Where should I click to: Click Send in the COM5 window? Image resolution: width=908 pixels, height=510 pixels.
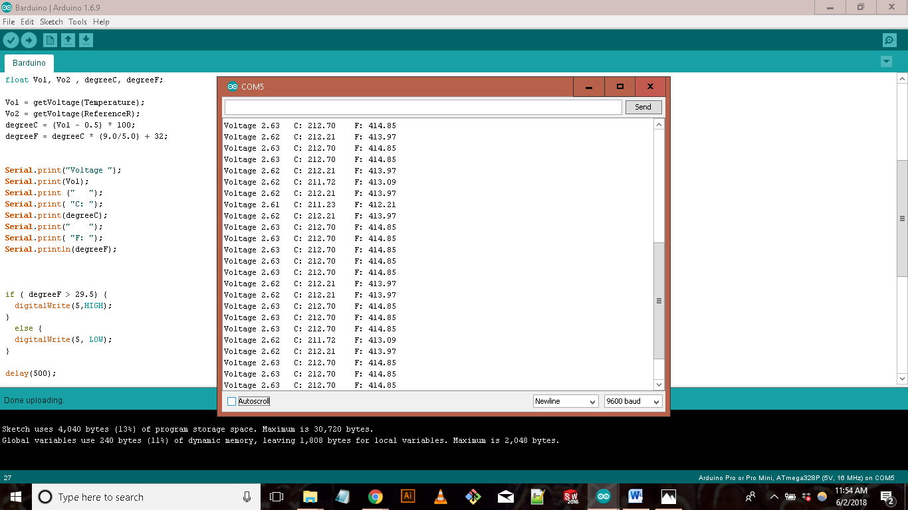[643, 107]
